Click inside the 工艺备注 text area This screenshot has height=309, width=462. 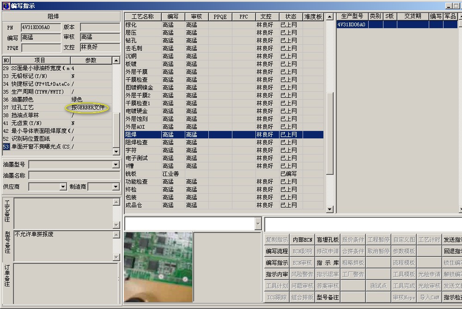63,214
